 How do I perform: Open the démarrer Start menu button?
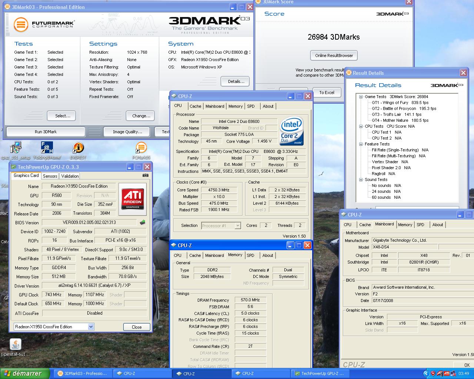coord(25,373)
